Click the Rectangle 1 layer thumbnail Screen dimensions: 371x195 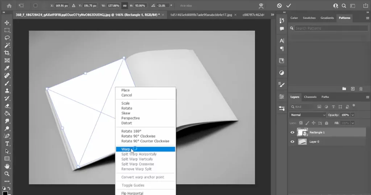coord(303,132)
